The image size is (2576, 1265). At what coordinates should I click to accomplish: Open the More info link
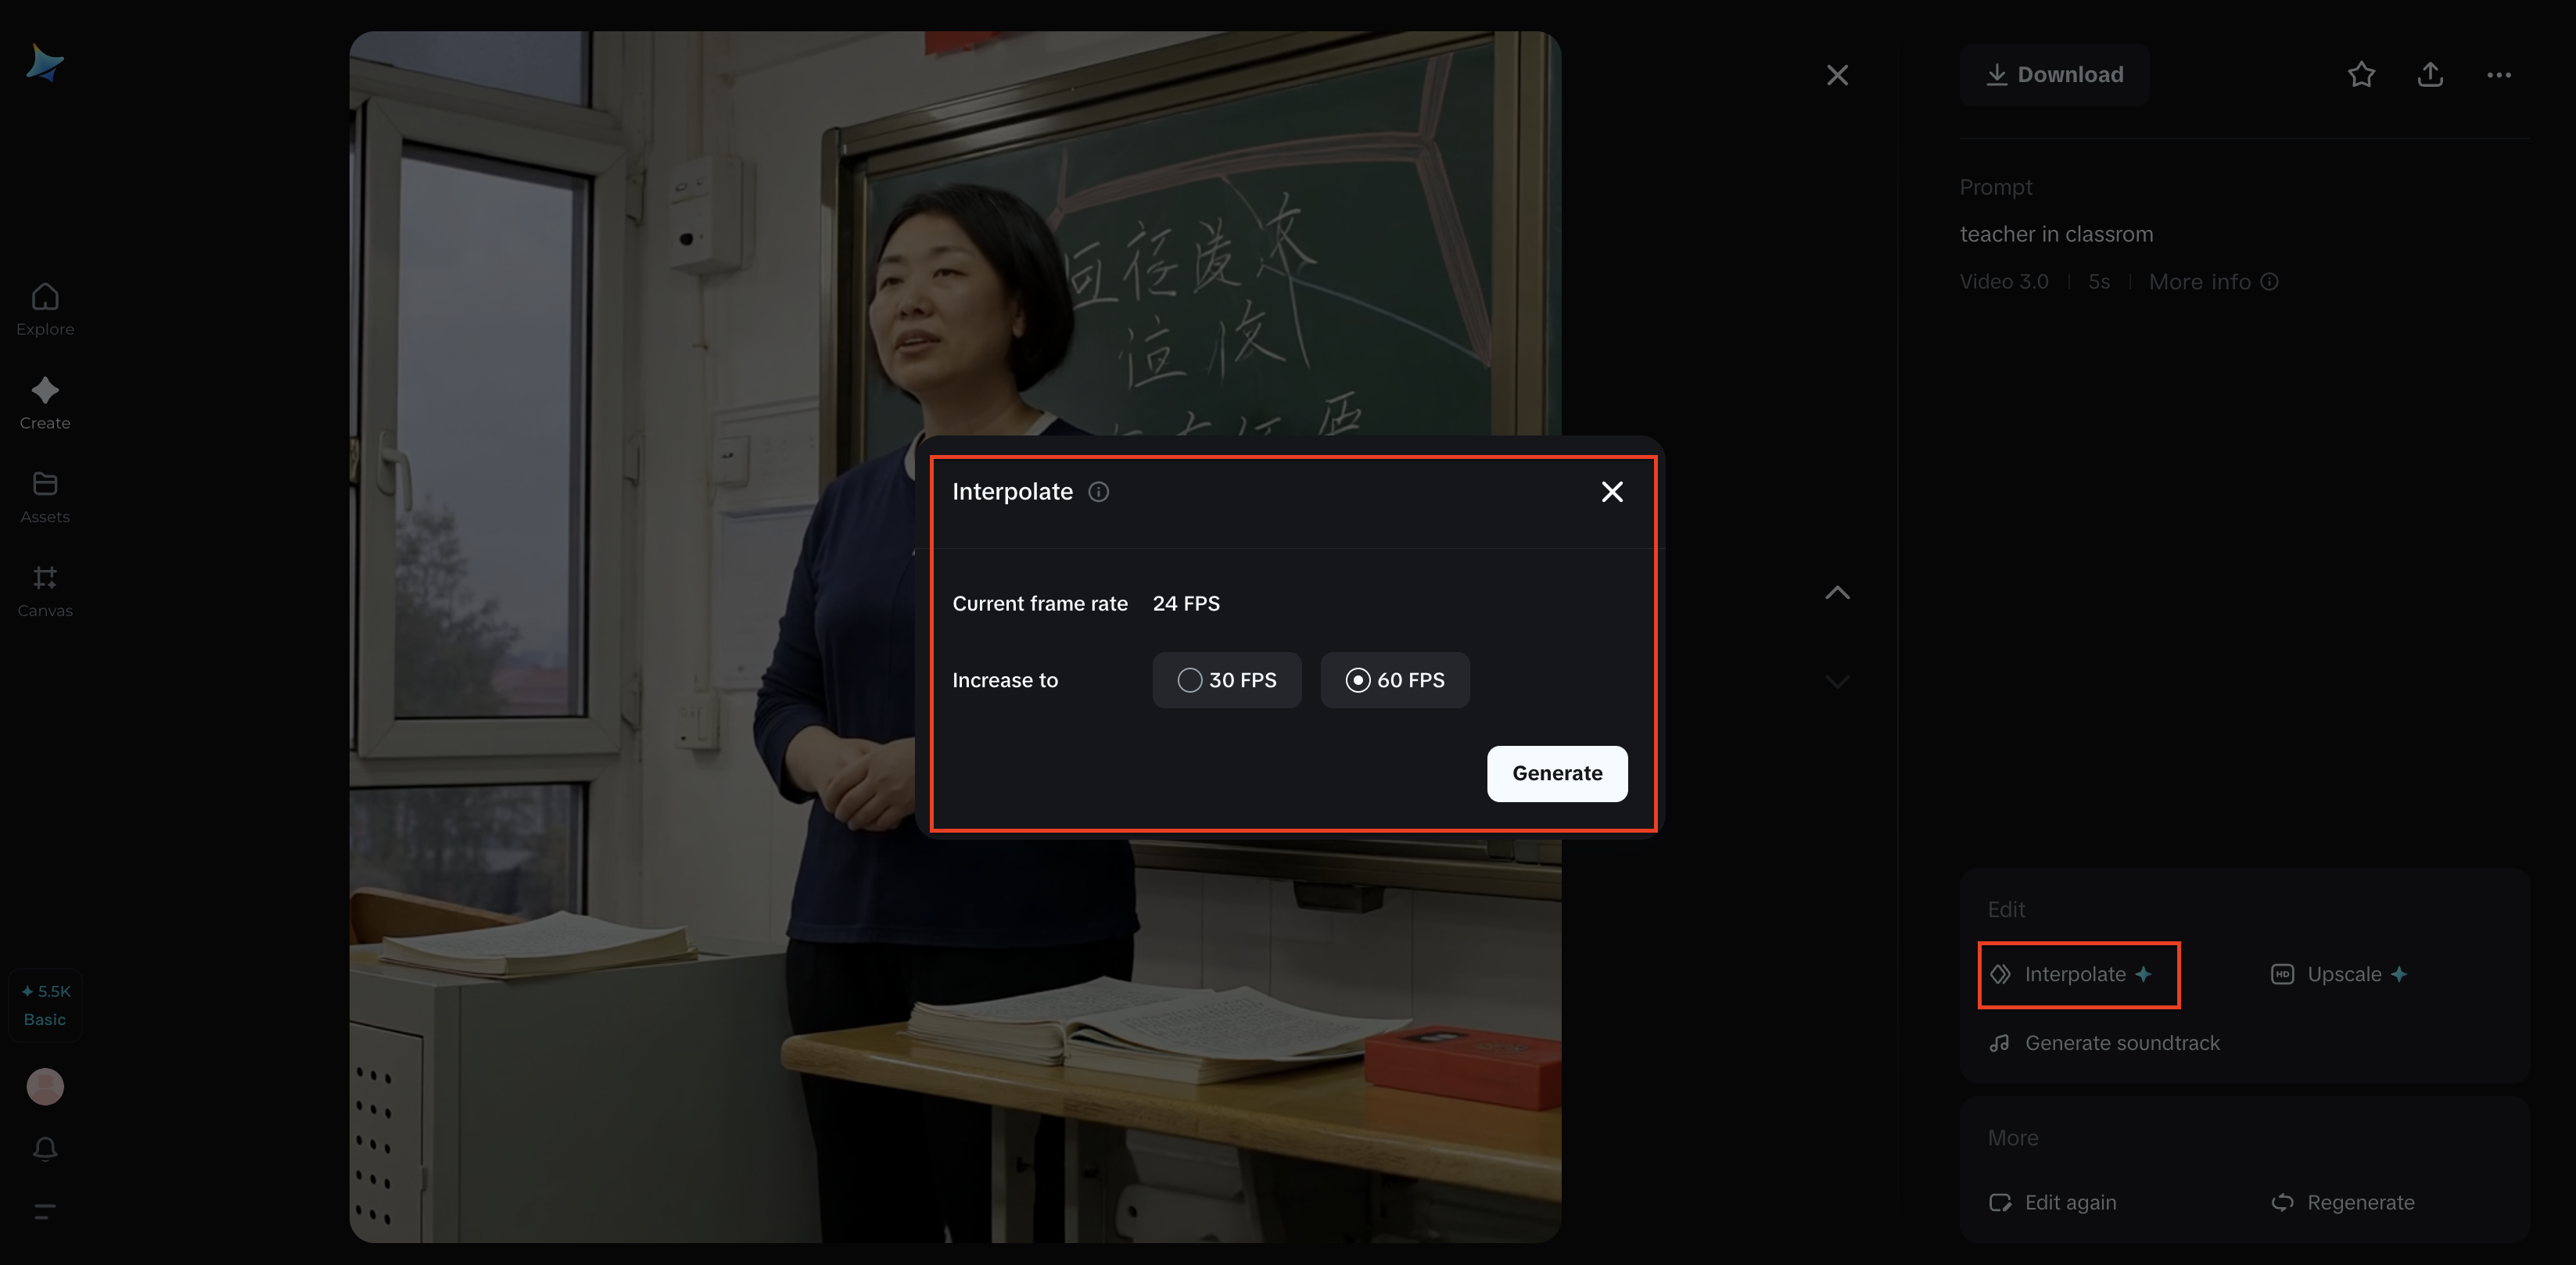2212,282
